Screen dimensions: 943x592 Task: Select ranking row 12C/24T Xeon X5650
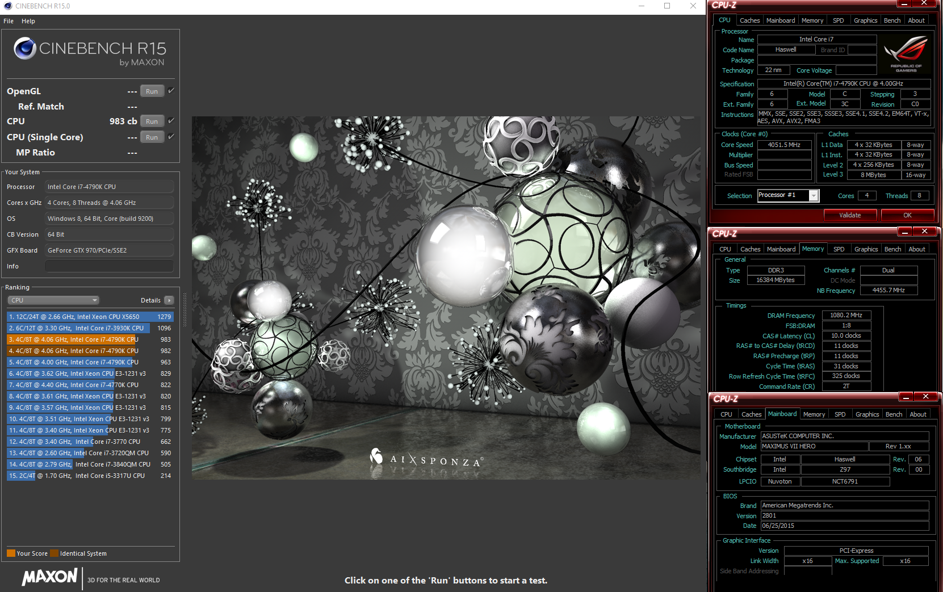[90, 317]
